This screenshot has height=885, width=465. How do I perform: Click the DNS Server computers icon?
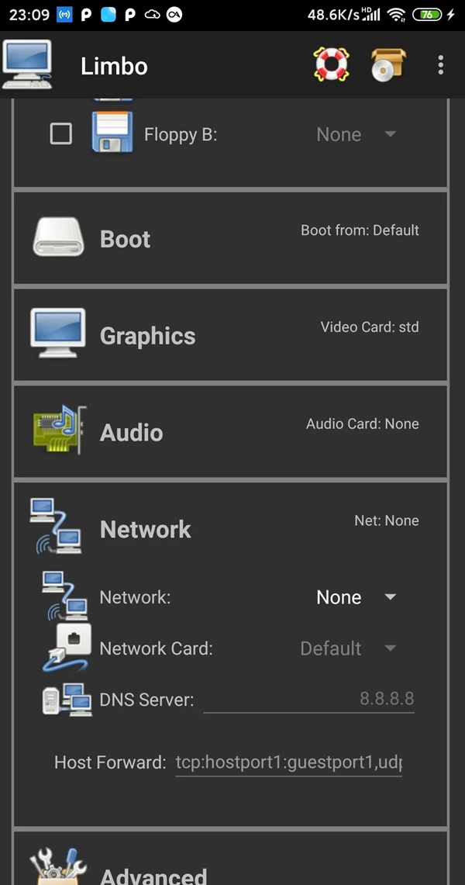click(67, 700)
